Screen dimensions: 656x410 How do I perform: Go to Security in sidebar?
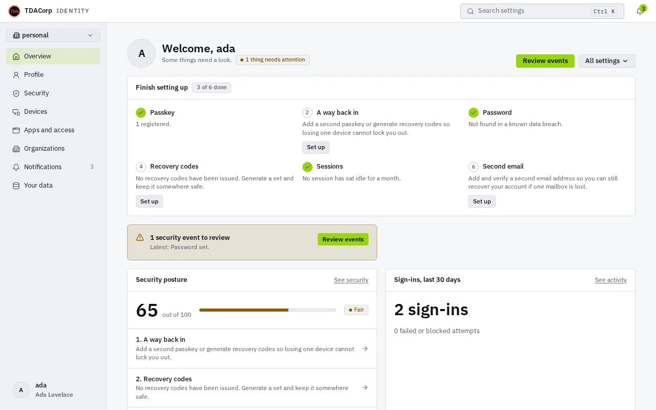pyautogui.click(x=53, y=93)
